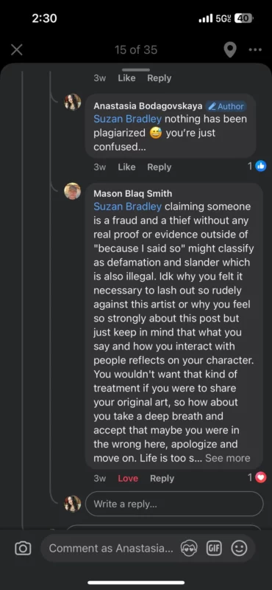View blue thumbs-up reaction on Anastasia's comment
The width and height of the screenshot is (272, 590).
[260, 166]
